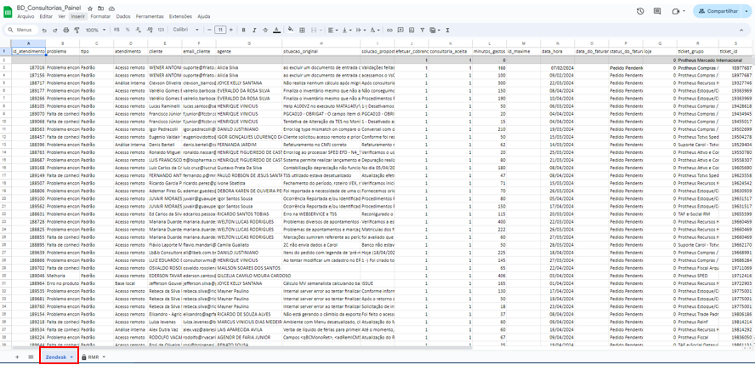The width and height of the screenshot is (755, 365).
Task: Select column header A
Action: [28, 43]
